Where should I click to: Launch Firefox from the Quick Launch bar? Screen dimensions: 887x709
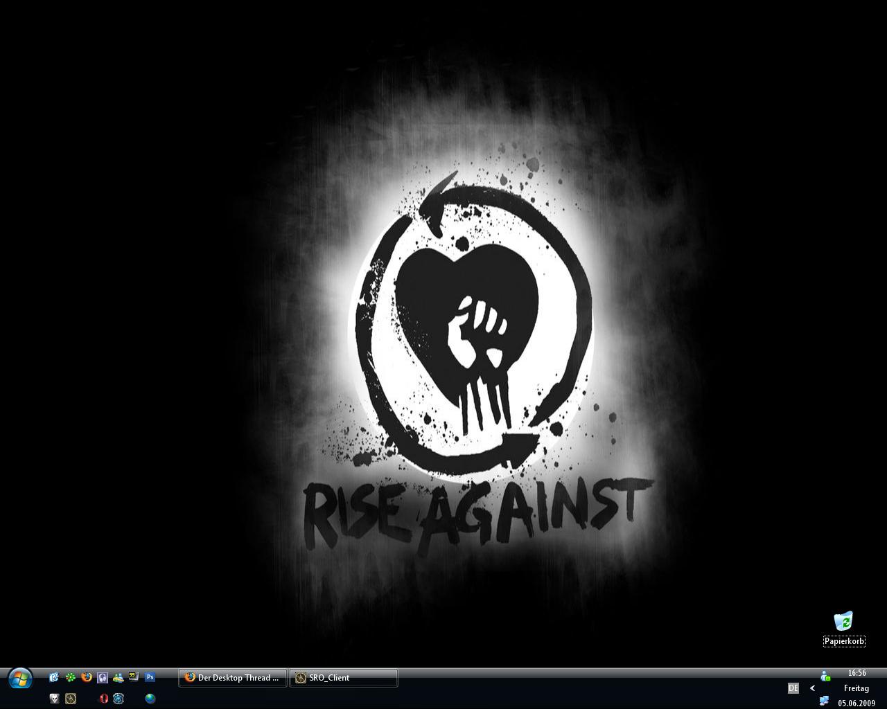point(87,677)
